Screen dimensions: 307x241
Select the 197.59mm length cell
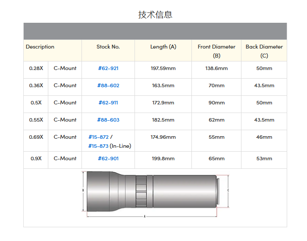pyautogui.click(x=163, y=68)
